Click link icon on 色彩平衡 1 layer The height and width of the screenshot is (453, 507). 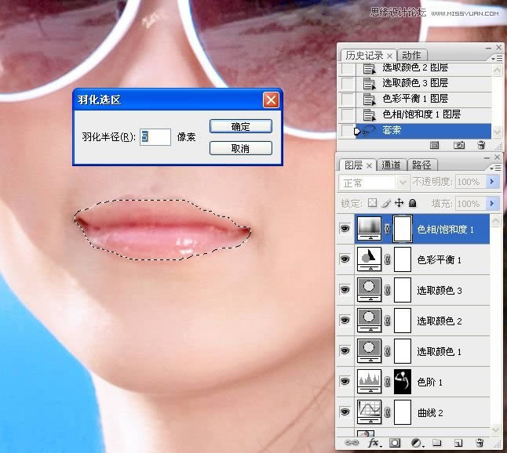click(388, 259)
